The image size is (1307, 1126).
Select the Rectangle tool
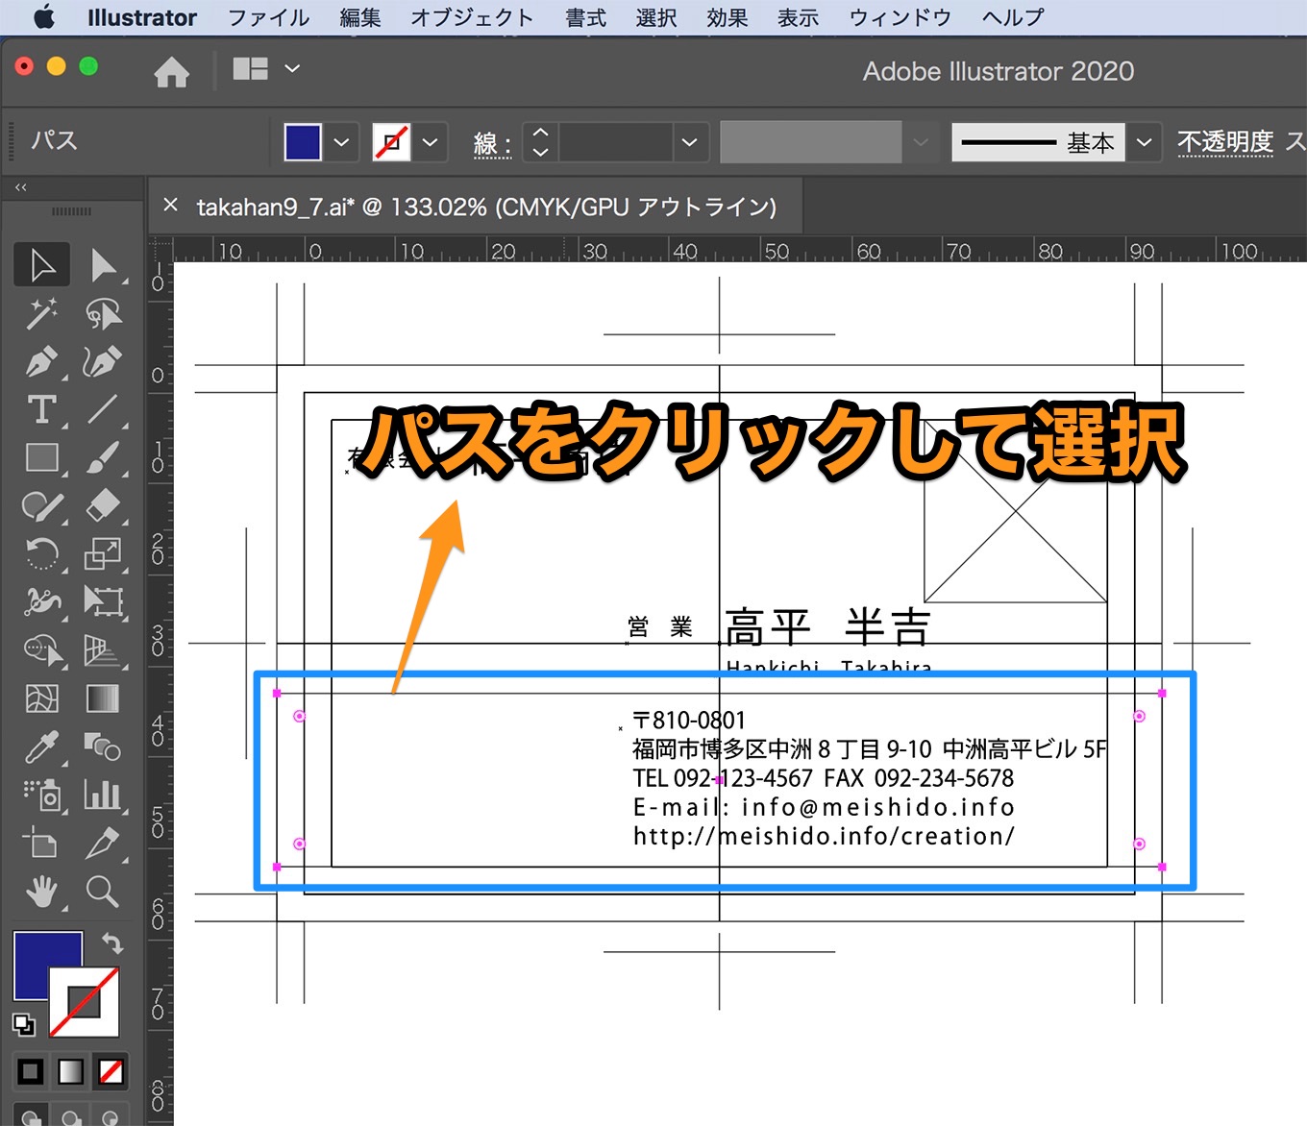pyautogui.click(x=42, y=458)
